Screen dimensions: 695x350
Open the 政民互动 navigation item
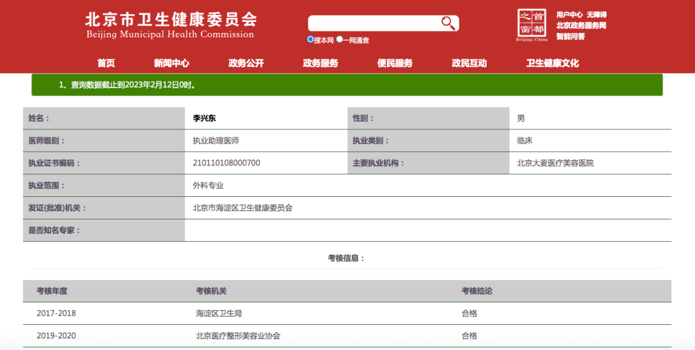(469, 63)
